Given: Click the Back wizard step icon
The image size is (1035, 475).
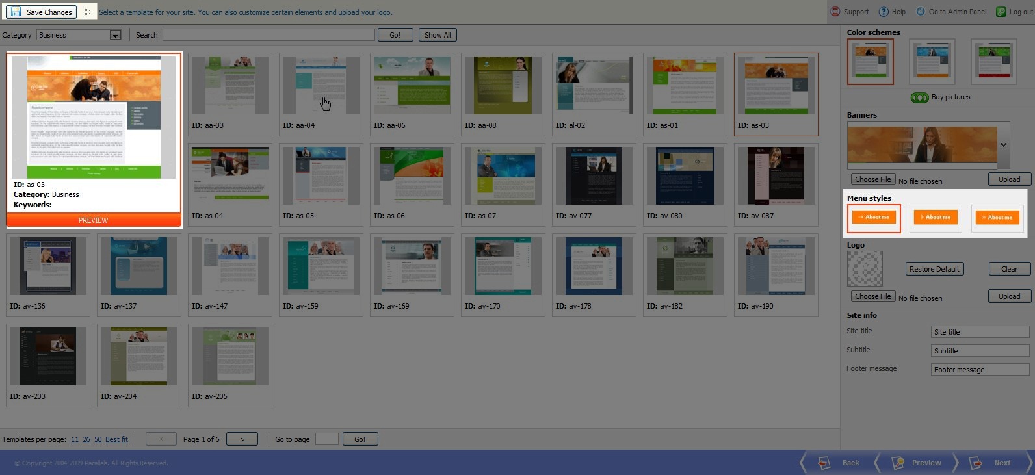Looking at the screenshot, I should click(x=824, y=463).
